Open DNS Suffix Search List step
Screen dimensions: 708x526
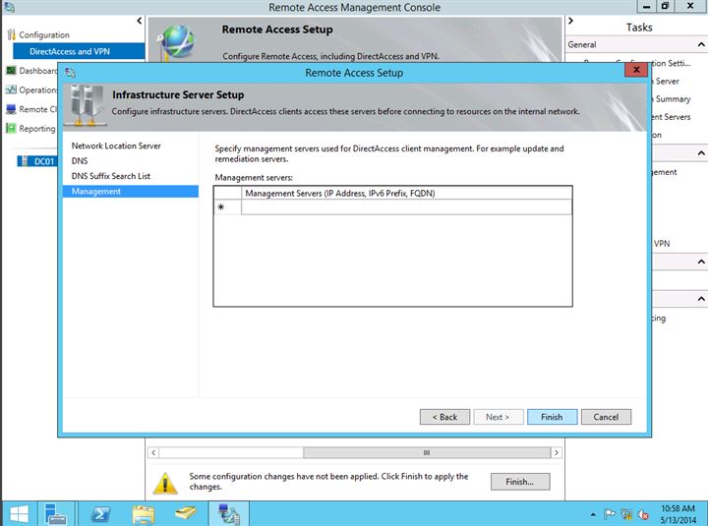(110, 176)
